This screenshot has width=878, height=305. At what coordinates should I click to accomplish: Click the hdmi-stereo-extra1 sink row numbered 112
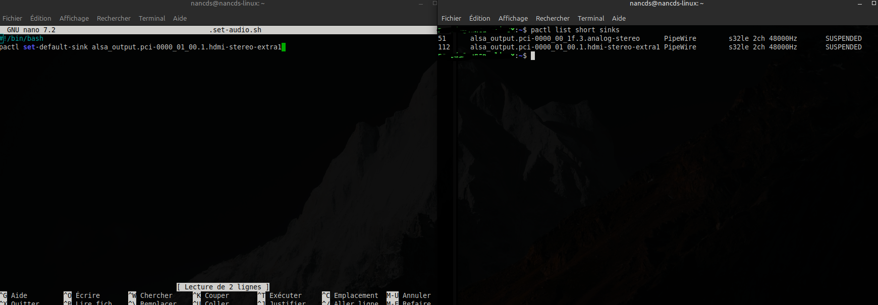coord(565,47)
